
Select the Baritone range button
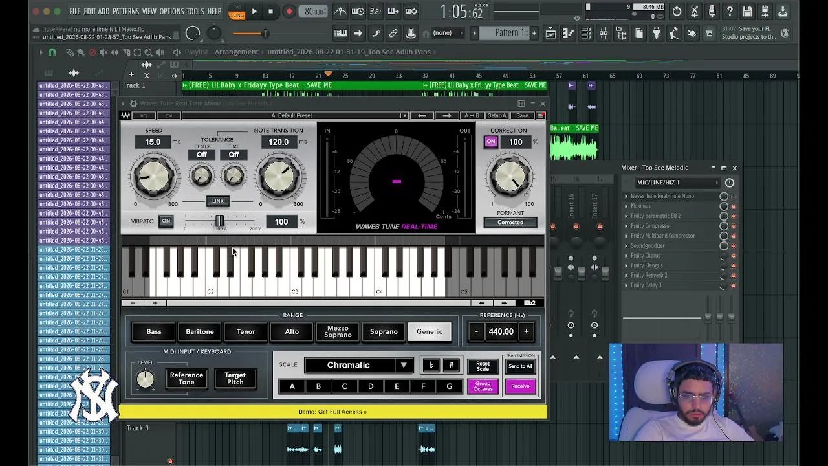click(x=200, y=331)
